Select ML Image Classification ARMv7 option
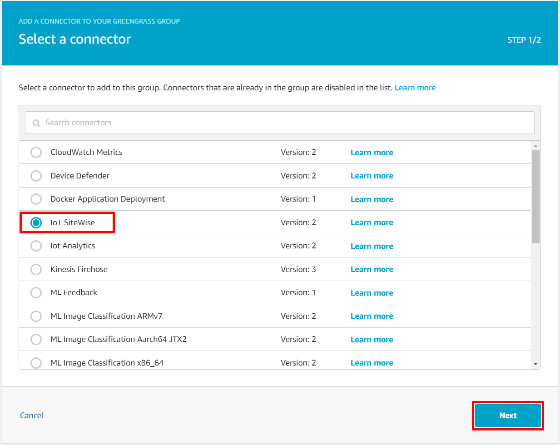This screenshot has width=560, height=445. point(36,316)
